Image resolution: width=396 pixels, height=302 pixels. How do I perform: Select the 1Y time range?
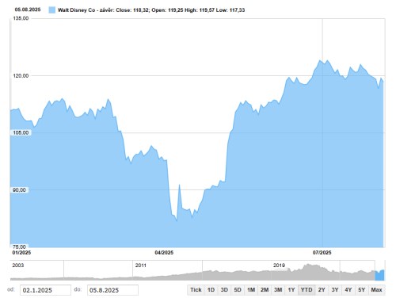coord(291,290)
